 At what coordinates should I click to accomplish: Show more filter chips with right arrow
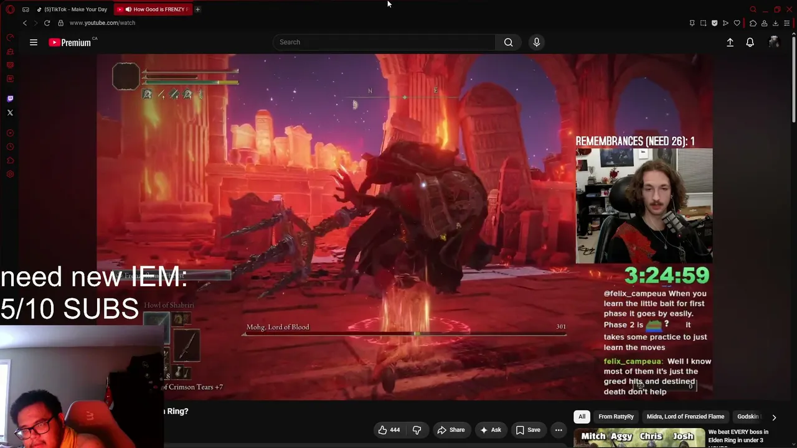pos(774,418)
